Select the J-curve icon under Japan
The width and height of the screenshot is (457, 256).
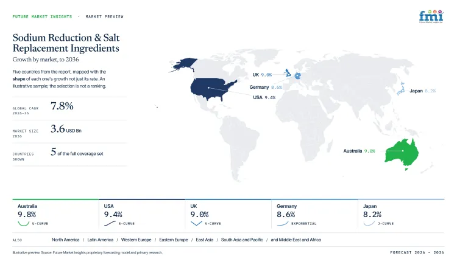369,224
